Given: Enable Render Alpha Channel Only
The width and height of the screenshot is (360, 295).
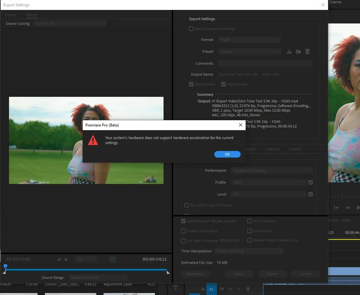Looking at the screenshot, I should pos(249,240).
